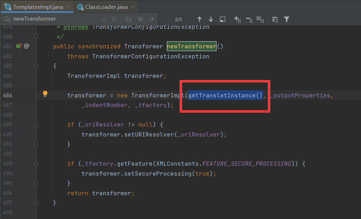Toggle Match Case (Cc) option
Viewport: 361px width, 219px height.
tap(129, 19)
